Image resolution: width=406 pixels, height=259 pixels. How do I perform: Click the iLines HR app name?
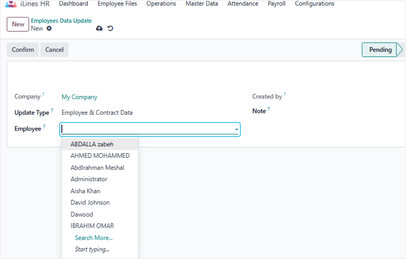[x=35, y=4]
